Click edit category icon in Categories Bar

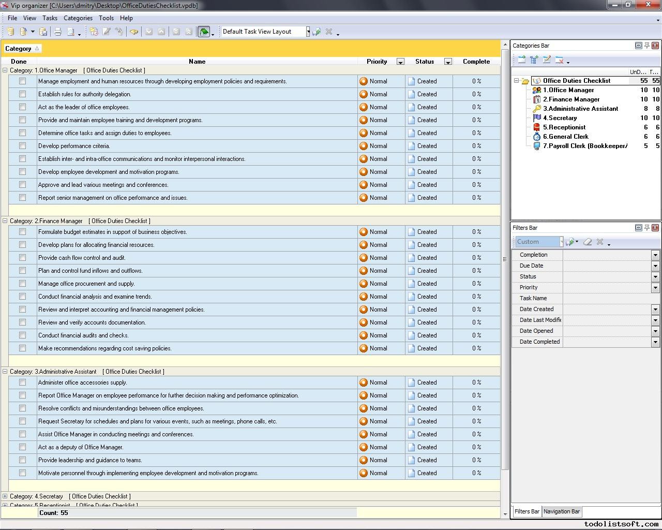pyautogui.click(x=547, y=60)
